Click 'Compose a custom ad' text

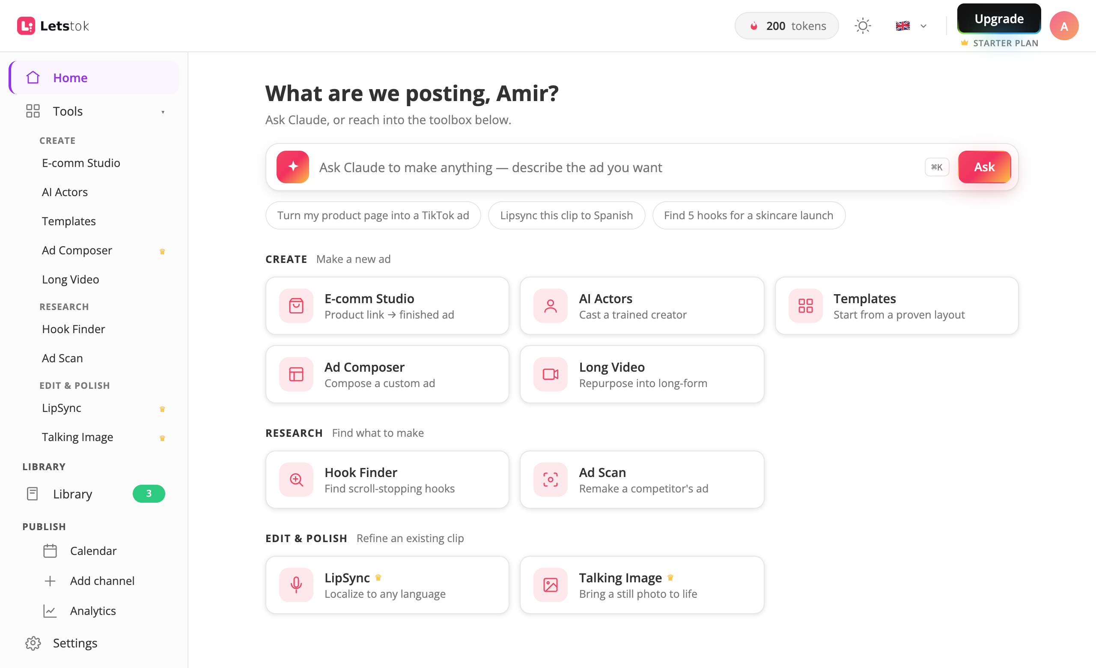tap(379, 383)
